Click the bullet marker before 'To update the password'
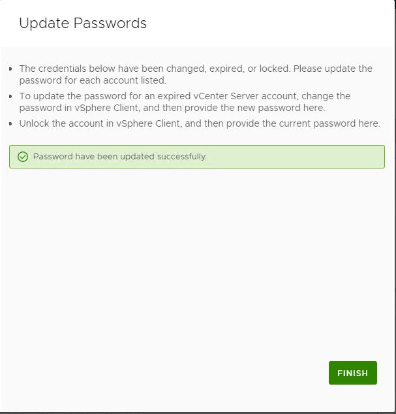 pos(10,96)
